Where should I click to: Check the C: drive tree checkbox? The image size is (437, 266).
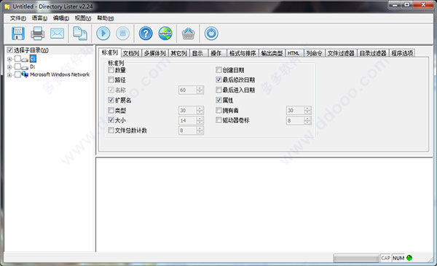click(17, 58)
